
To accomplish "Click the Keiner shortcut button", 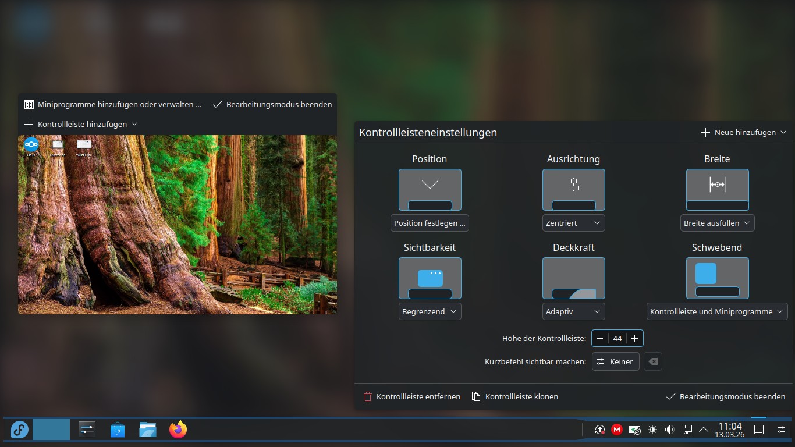I will tap(616, 361).
